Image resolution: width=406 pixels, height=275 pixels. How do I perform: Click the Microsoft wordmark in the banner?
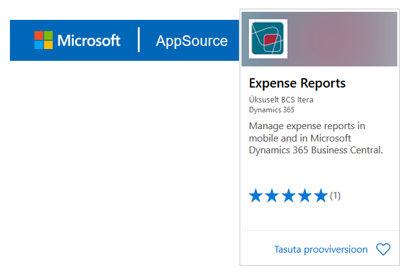[89, 40]
